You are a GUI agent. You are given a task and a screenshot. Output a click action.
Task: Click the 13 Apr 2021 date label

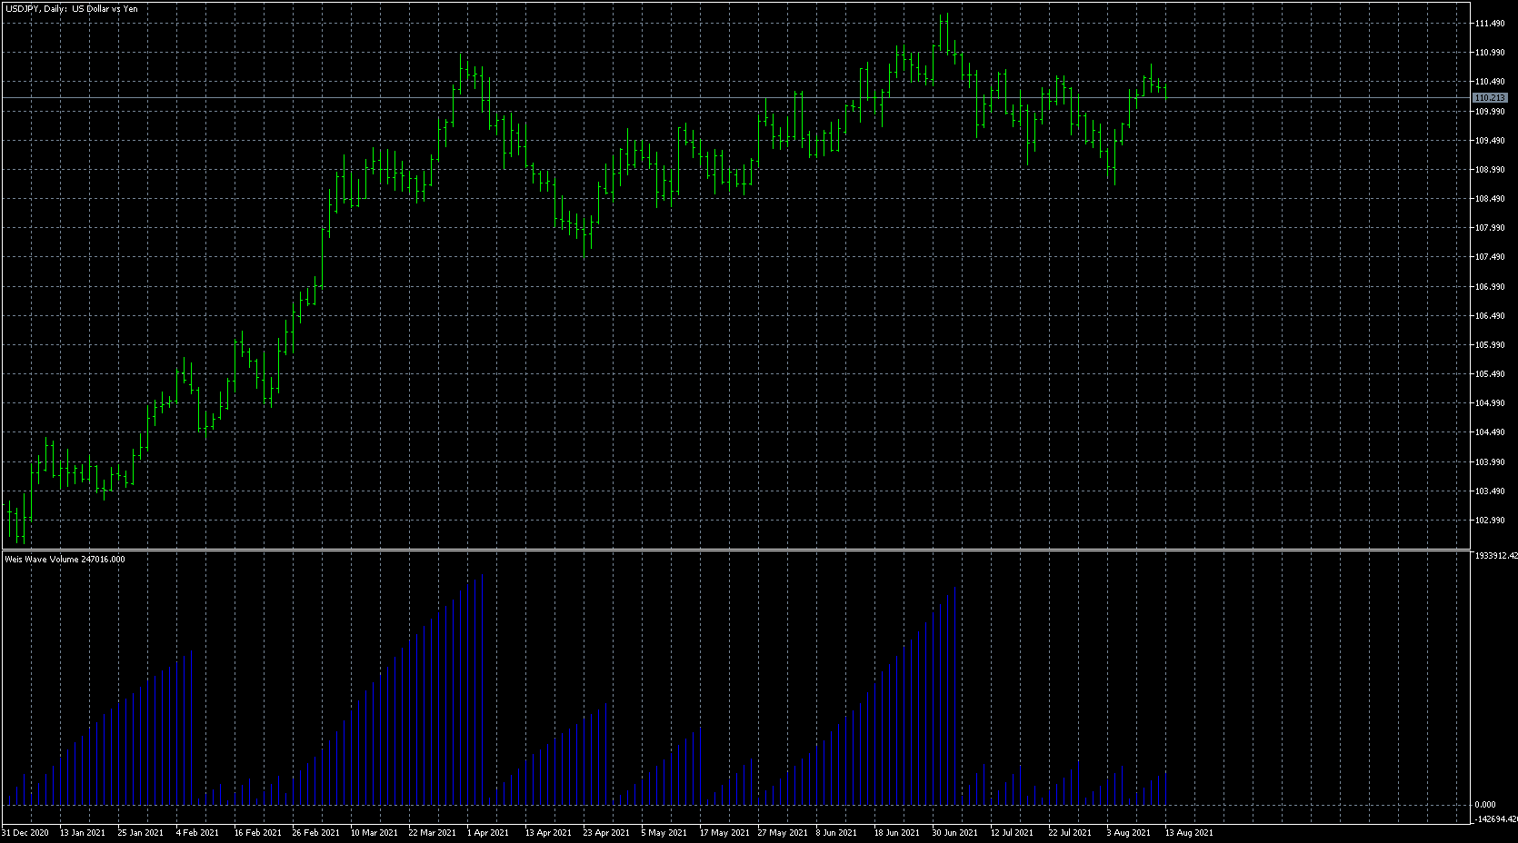(548, 833)
